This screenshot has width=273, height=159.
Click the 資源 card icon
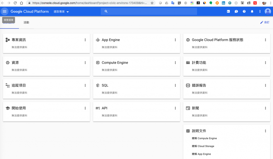tap(7, 63)
